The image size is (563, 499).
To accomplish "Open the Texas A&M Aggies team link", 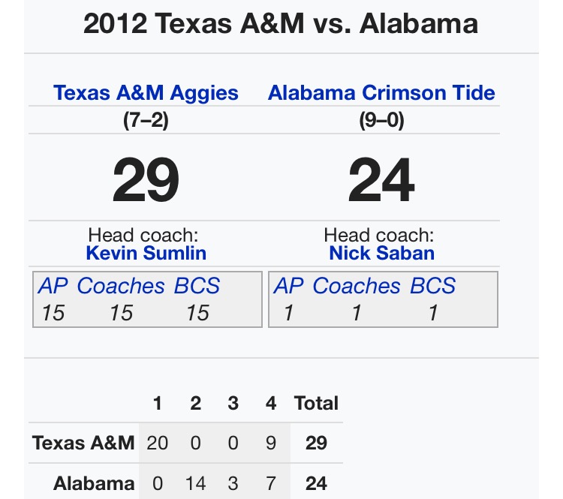I will point(146,93).
